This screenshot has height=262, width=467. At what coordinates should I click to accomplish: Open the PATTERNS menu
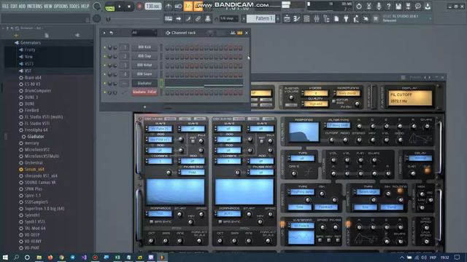[x=34, y=6]
